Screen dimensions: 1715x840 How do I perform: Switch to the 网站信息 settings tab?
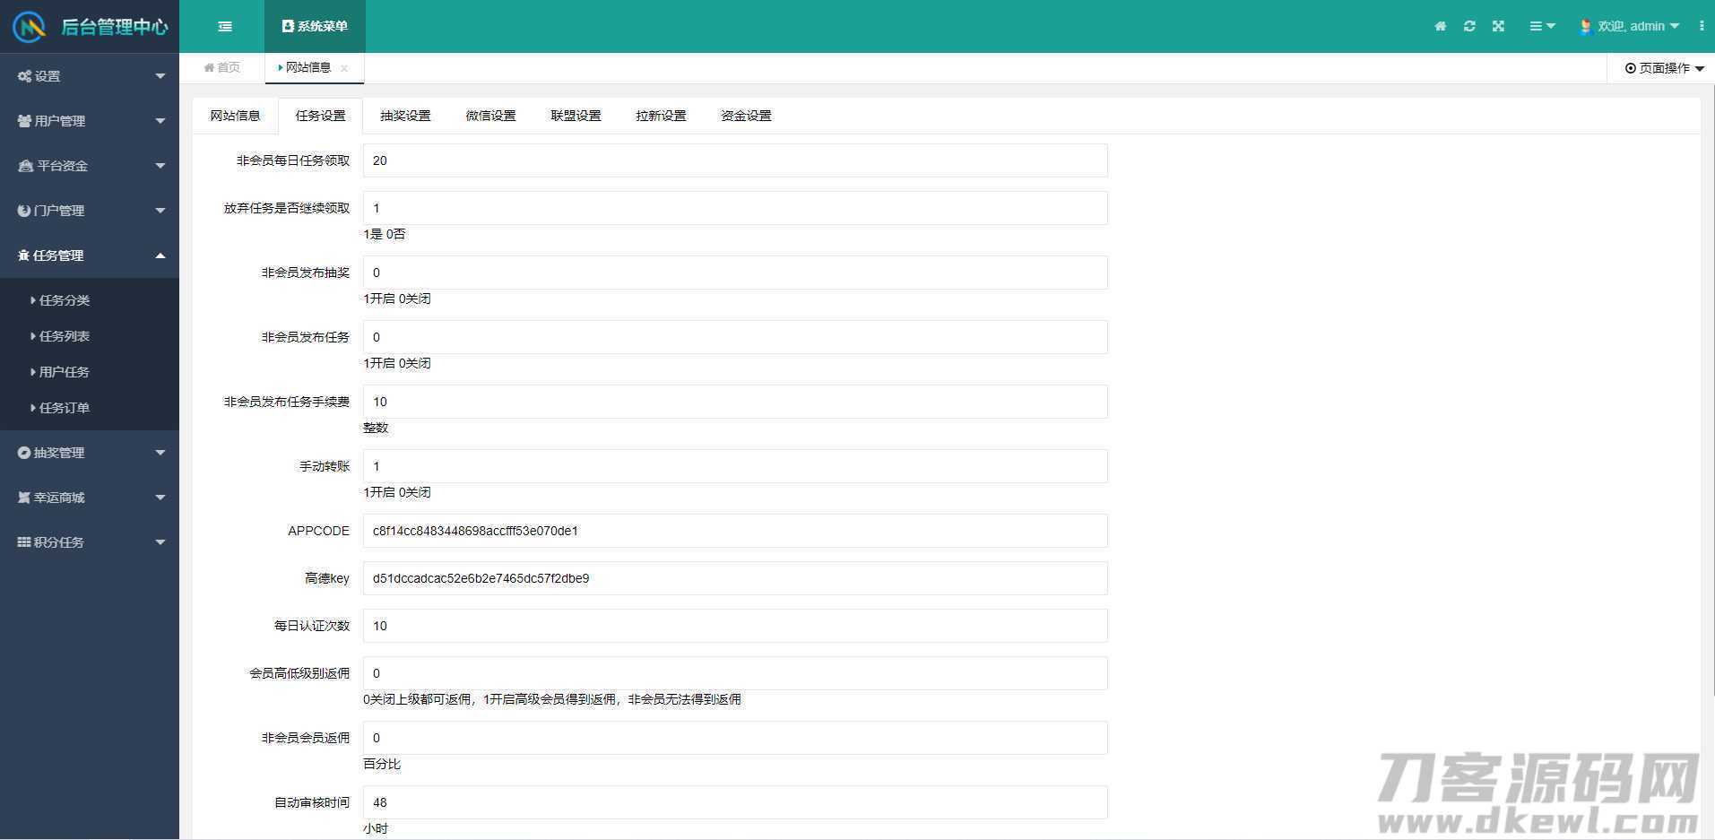[235, 116]
